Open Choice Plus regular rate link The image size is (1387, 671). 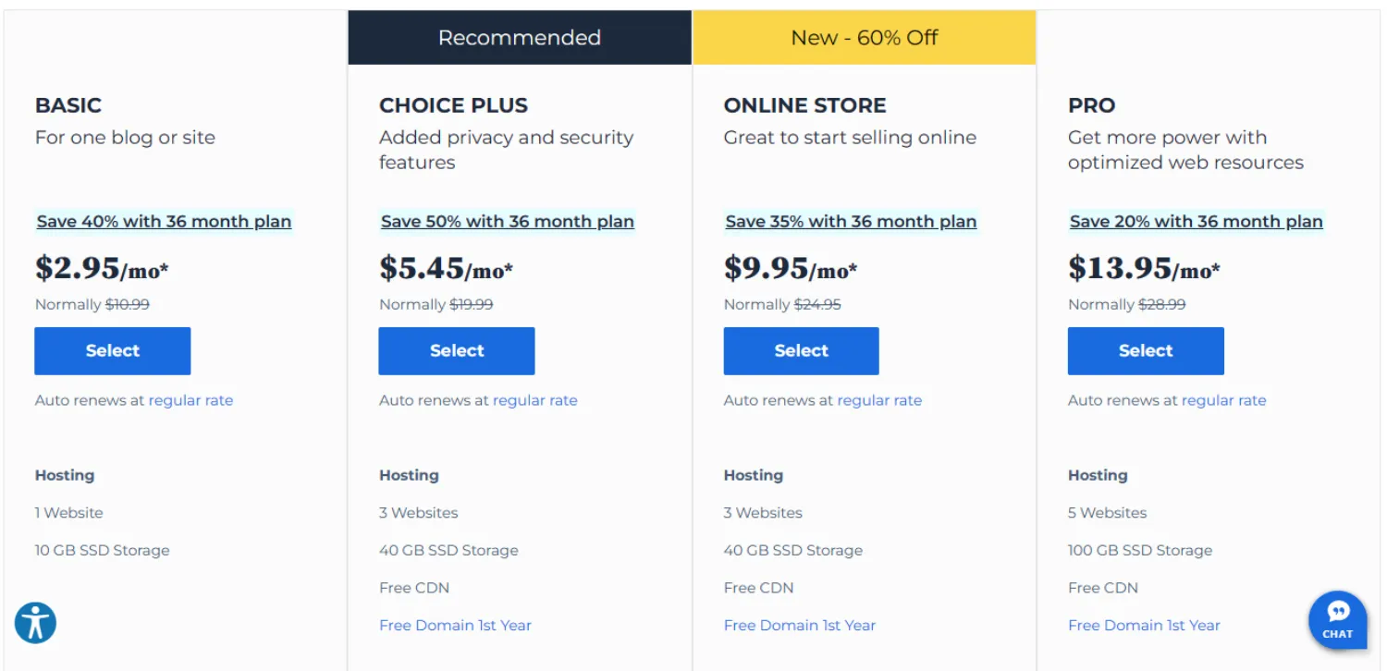[x=535, y=400]
